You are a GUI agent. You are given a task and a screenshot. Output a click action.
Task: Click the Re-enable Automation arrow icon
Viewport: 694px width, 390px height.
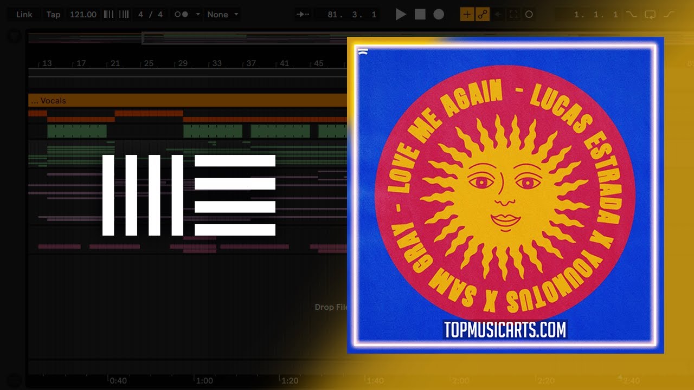[x=498, y=15]
